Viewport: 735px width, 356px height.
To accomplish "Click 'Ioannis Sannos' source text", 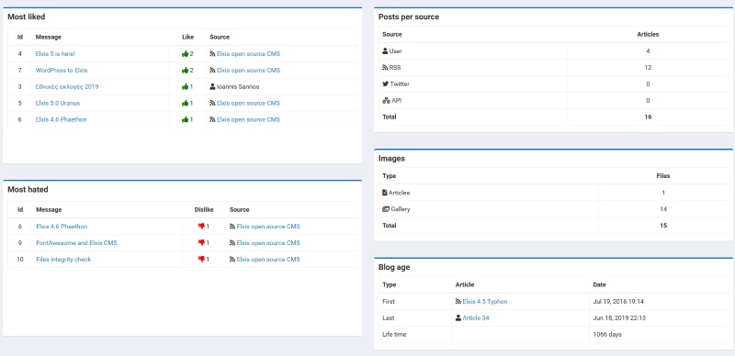I will tap(238, 86).
